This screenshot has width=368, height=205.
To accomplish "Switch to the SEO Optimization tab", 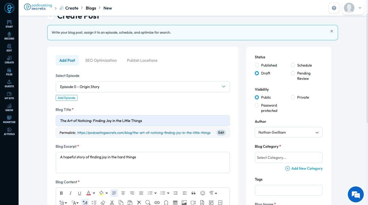I will click(x=101, y=60).
